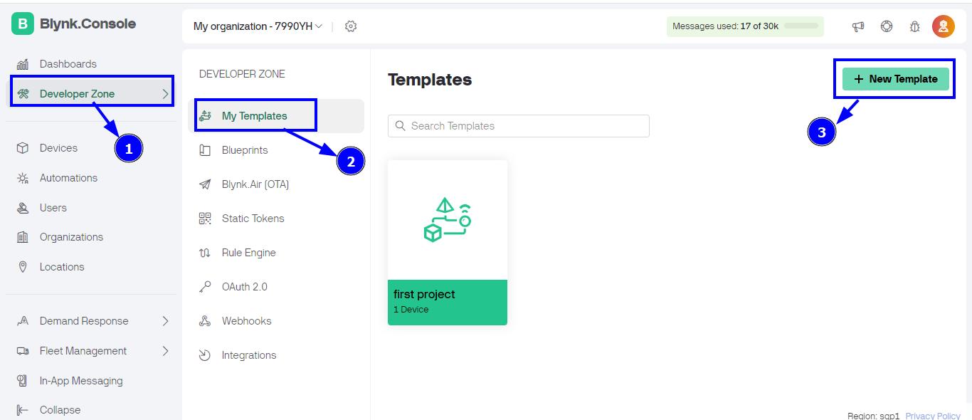Open the help lifebuoy icon
Viewport: 972px width, 420px height.
point(887,26)
